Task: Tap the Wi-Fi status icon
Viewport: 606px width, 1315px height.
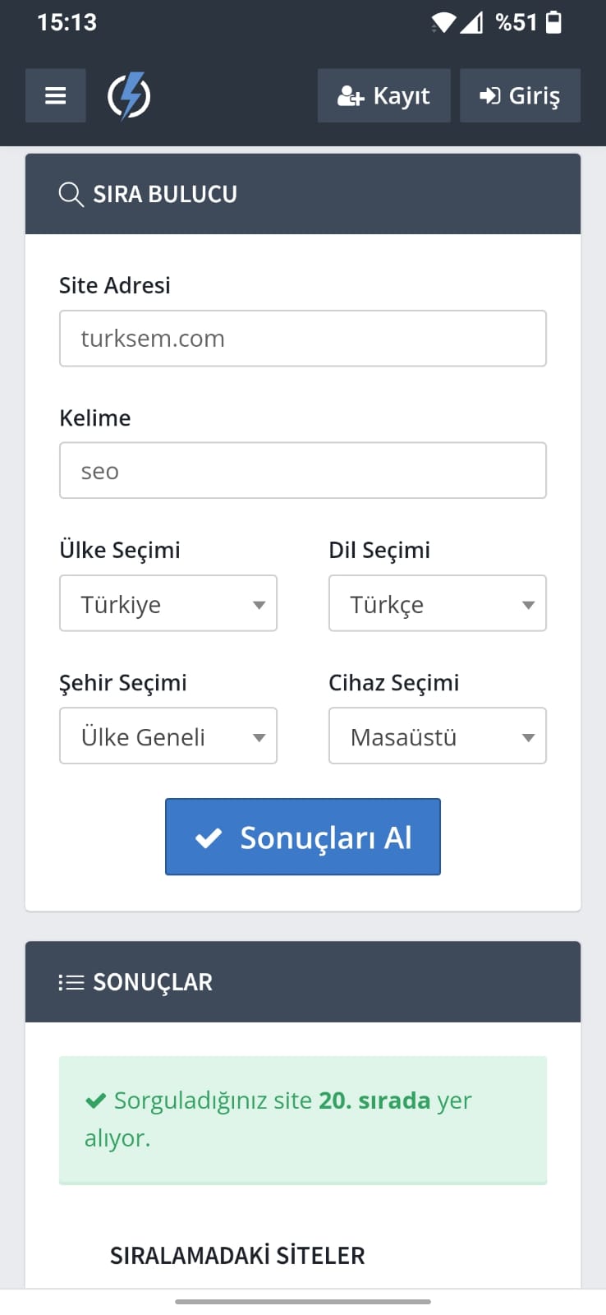Action: click(443, 23)
